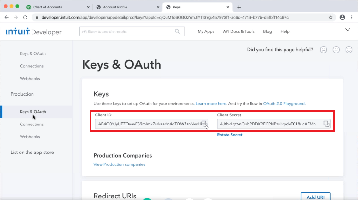Reload the page with refresh icon
This screenshot has height=200, width=358.
point(25,17)
